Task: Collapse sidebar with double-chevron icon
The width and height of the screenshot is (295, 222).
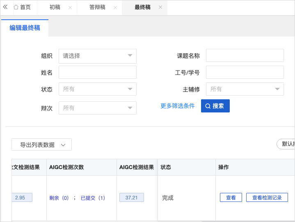Action: pos(5,7)
